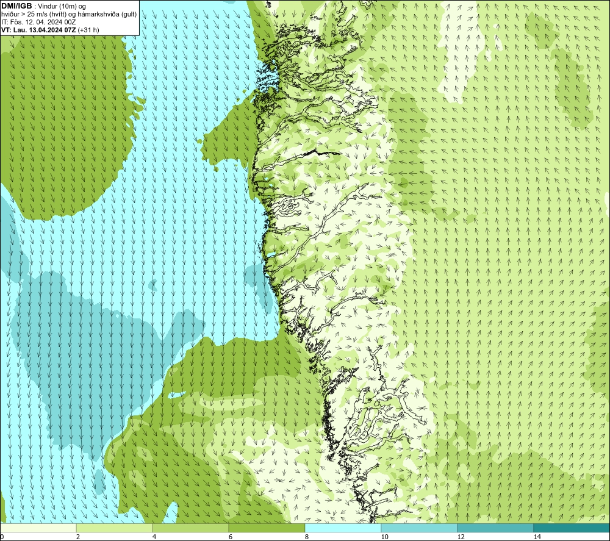Click the '14' label on the wind scale
The height and width of the screenshot is (541, 610).
pos(537,537)
